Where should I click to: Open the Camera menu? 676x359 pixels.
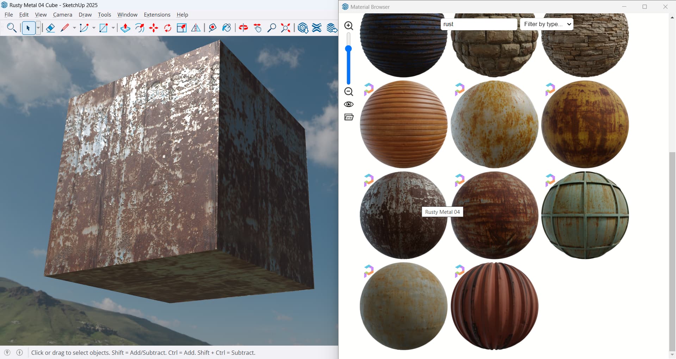pyautogui.click(x=63, y=14)
